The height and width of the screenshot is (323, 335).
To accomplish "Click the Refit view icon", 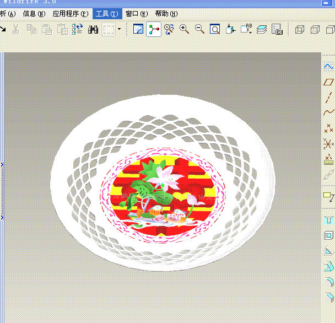I will pos(215,29).
